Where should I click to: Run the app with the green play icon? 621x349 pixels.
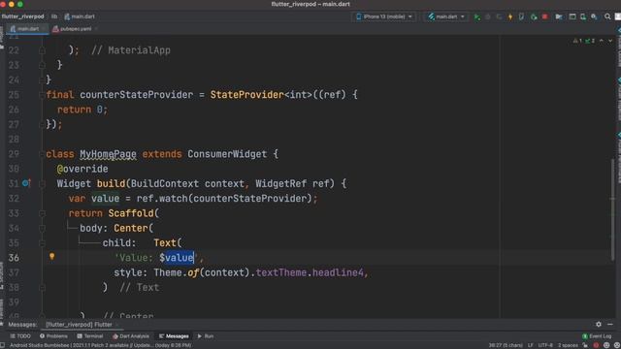(477, 16)
